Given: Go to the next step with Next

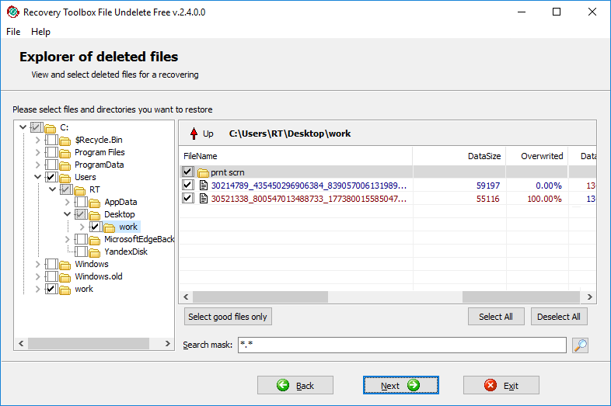Looking at the screenshot, I should click(401, 385).
